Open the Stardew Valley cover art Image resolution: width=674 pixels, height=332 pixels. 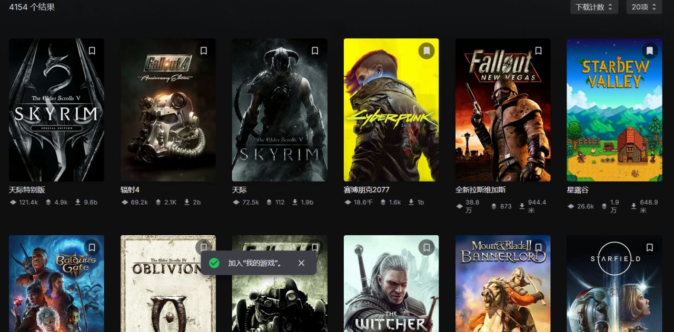(614, 110)
